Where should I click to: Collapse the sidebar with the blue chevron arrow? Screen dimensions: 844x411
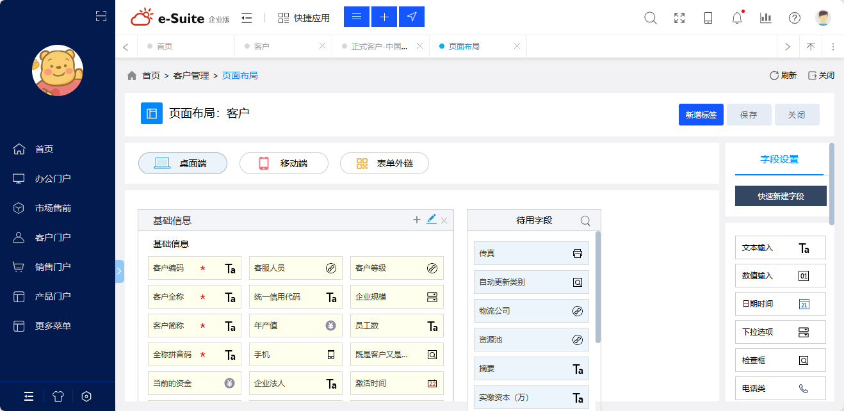119,271
